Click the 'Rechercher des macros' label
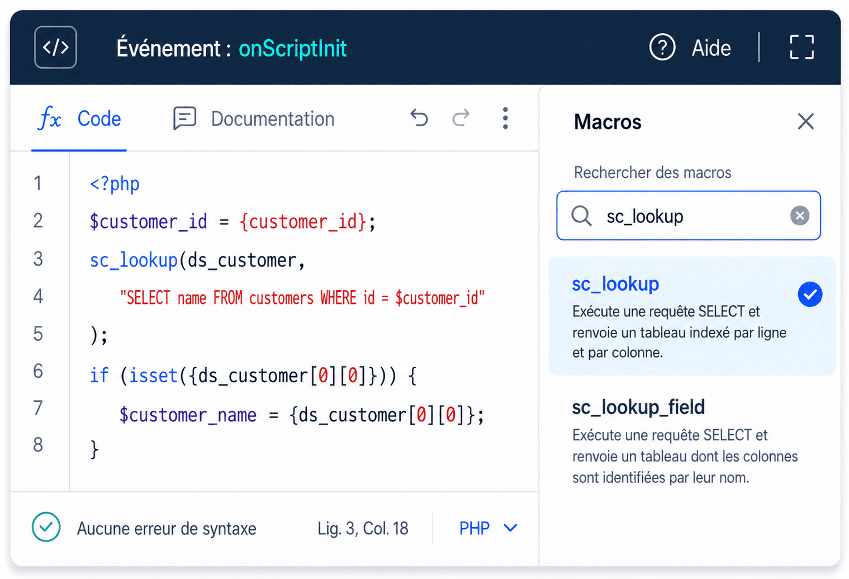849x579 pixels. pos(652,173)
